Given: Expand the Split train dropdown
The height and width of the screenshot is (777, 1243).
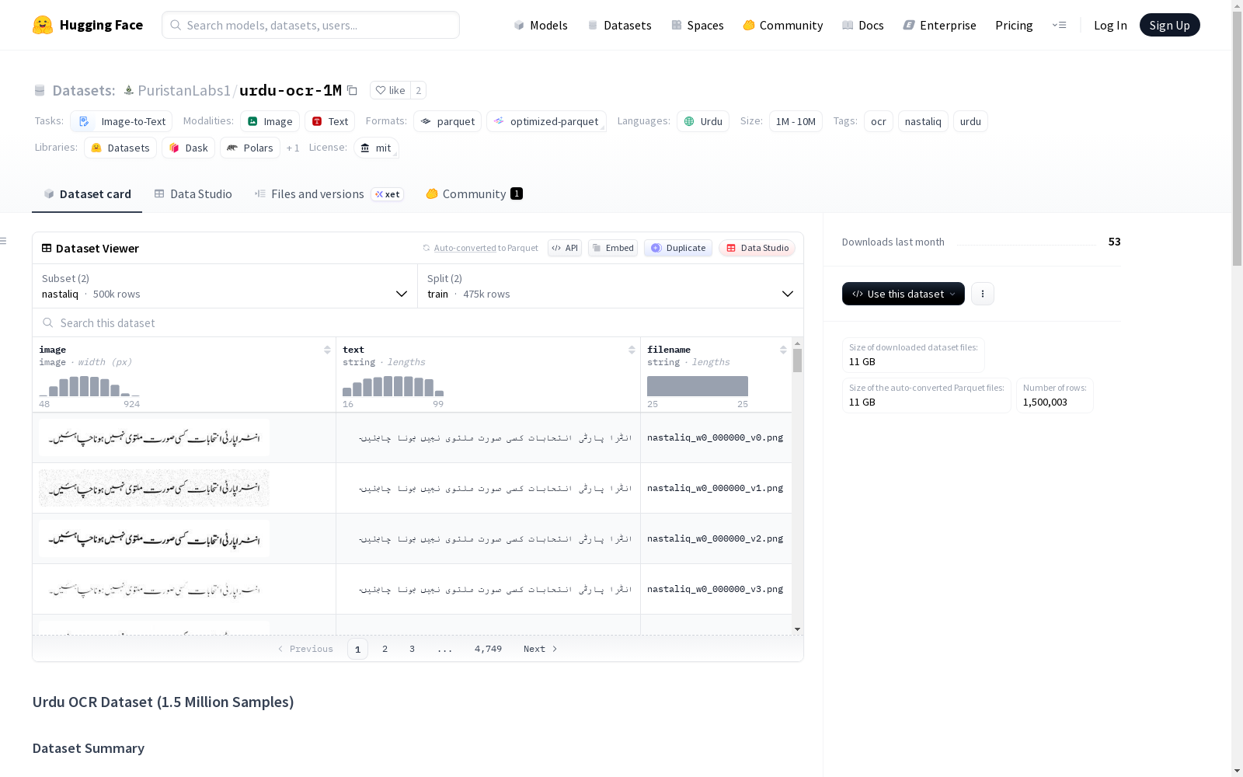Looking at the screenshot, I should coord(611,286).
